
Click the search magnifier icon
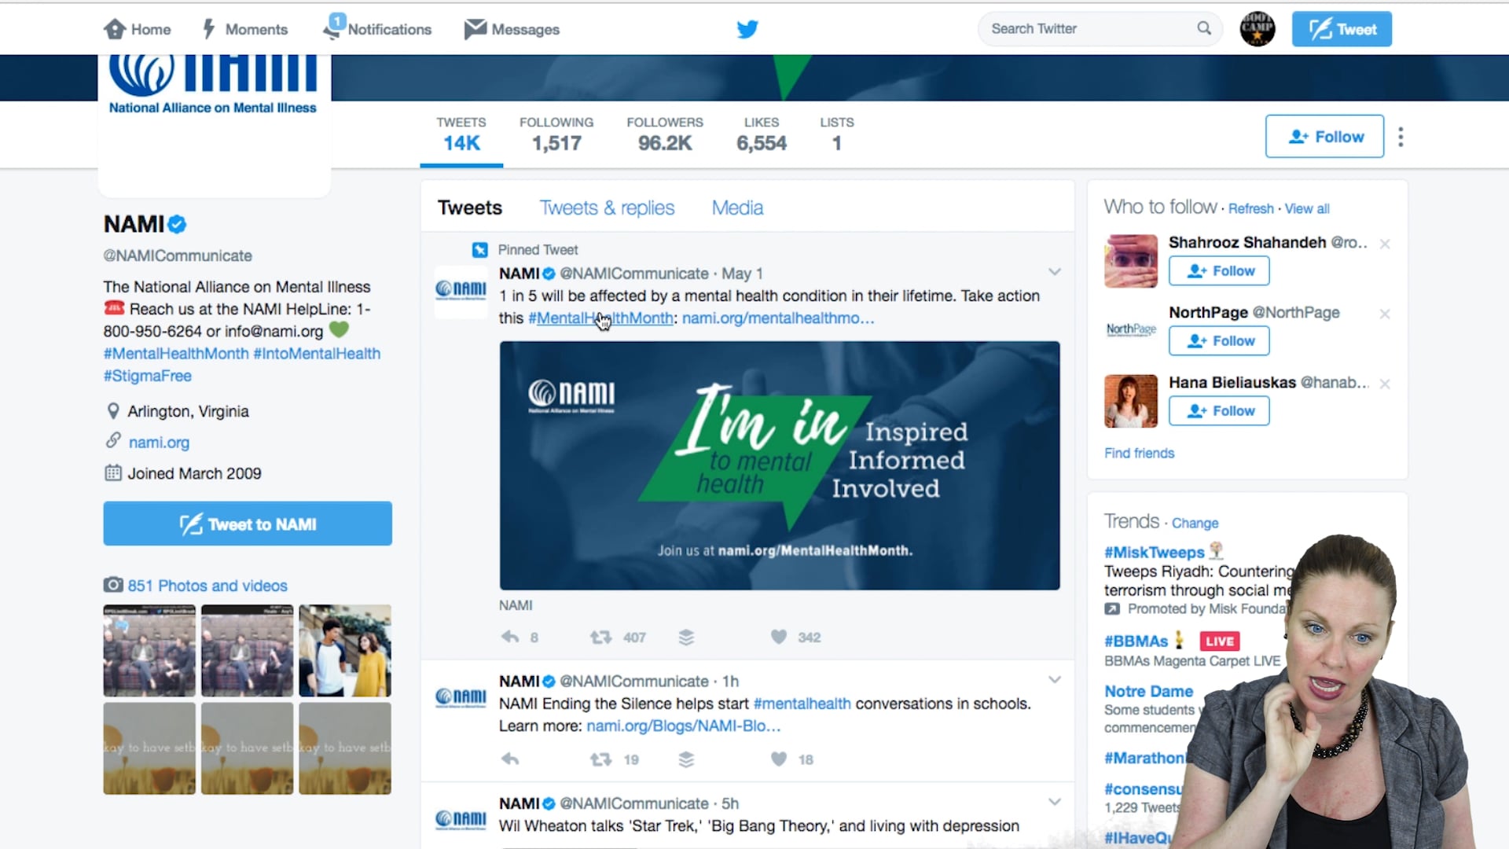tap(1204, 28)
